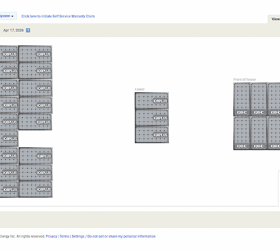Screen dimensions: 280x251
Task: Open the System dropdown menu
Action: pyautogui.click(x=7, y=16)
